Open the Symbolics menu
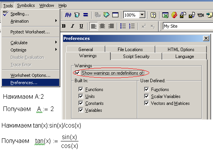 click(26, 5)
